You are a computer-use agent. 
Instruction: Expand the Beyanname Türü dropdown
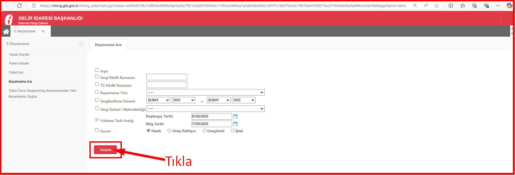pyautogui.click(x=205, y=92)
